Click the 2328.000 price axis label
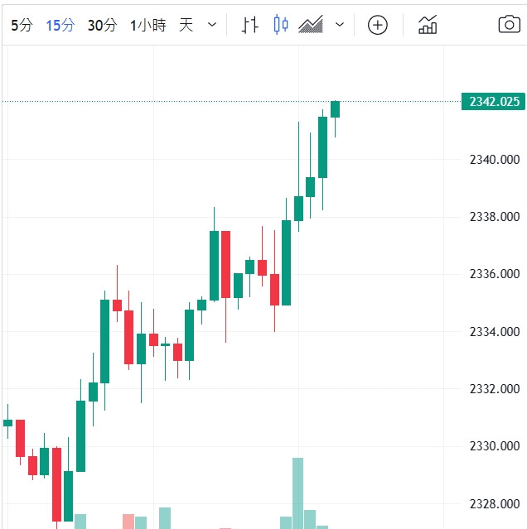 click(x=494, y=503)
